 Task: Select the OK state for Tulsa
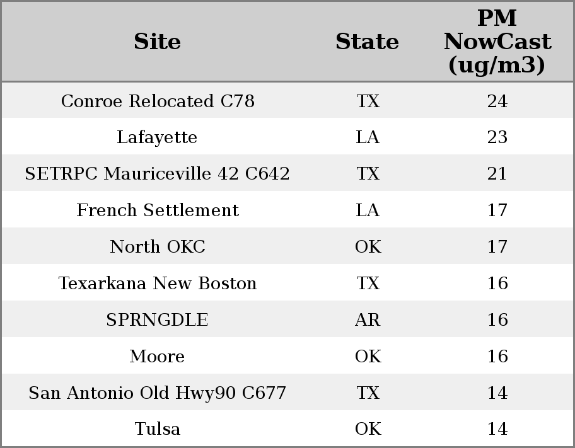coord(368,429)
